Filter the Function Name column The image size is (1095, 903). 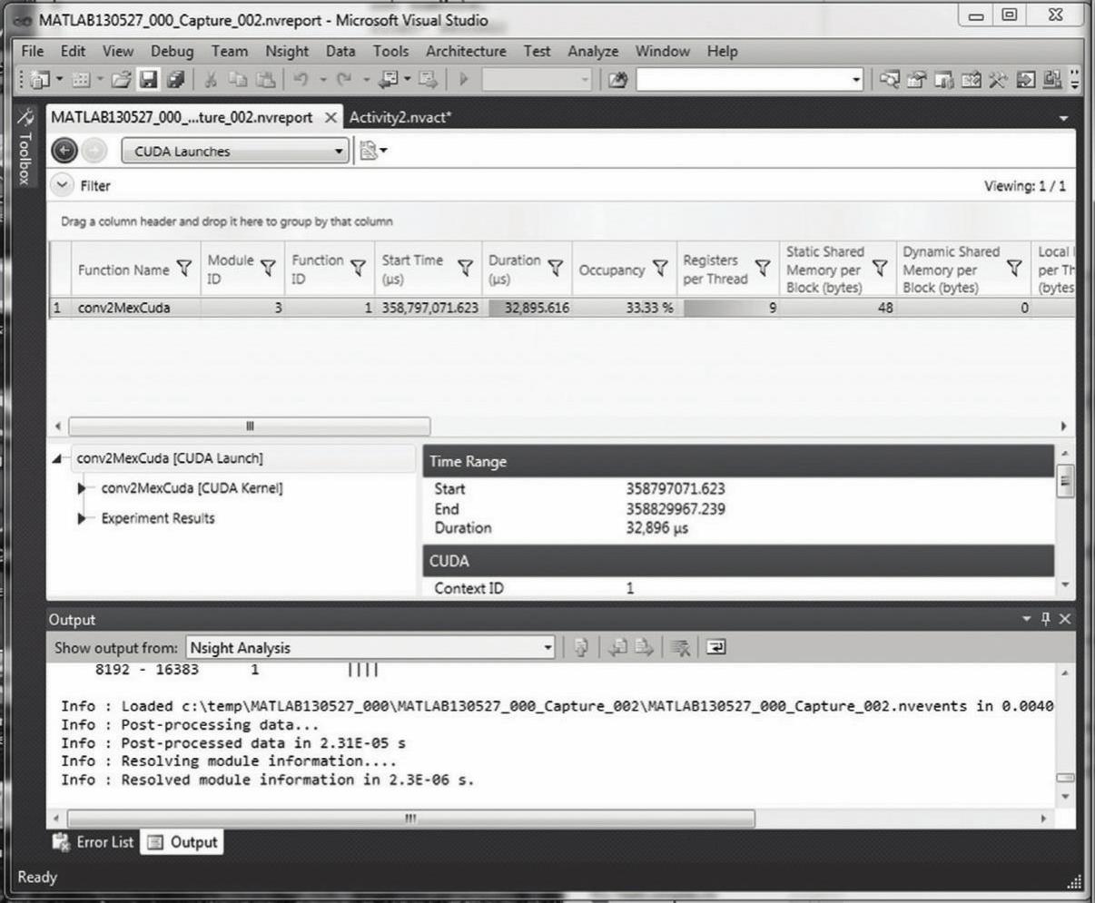[x=184, y=269]
